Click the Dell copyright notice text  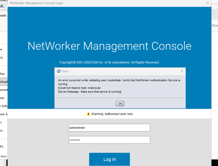(x=109, y=62)
